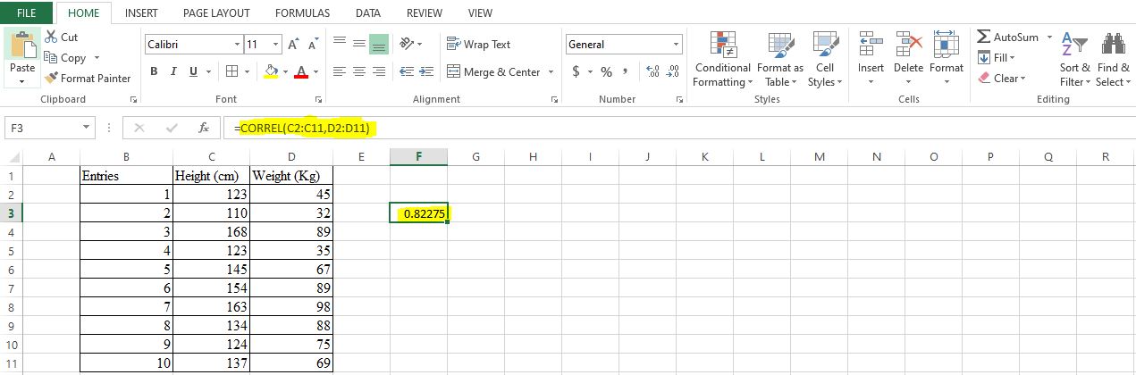Click Decrease Decimal icon
The image size is (1136, 375).
pos(672,71)
